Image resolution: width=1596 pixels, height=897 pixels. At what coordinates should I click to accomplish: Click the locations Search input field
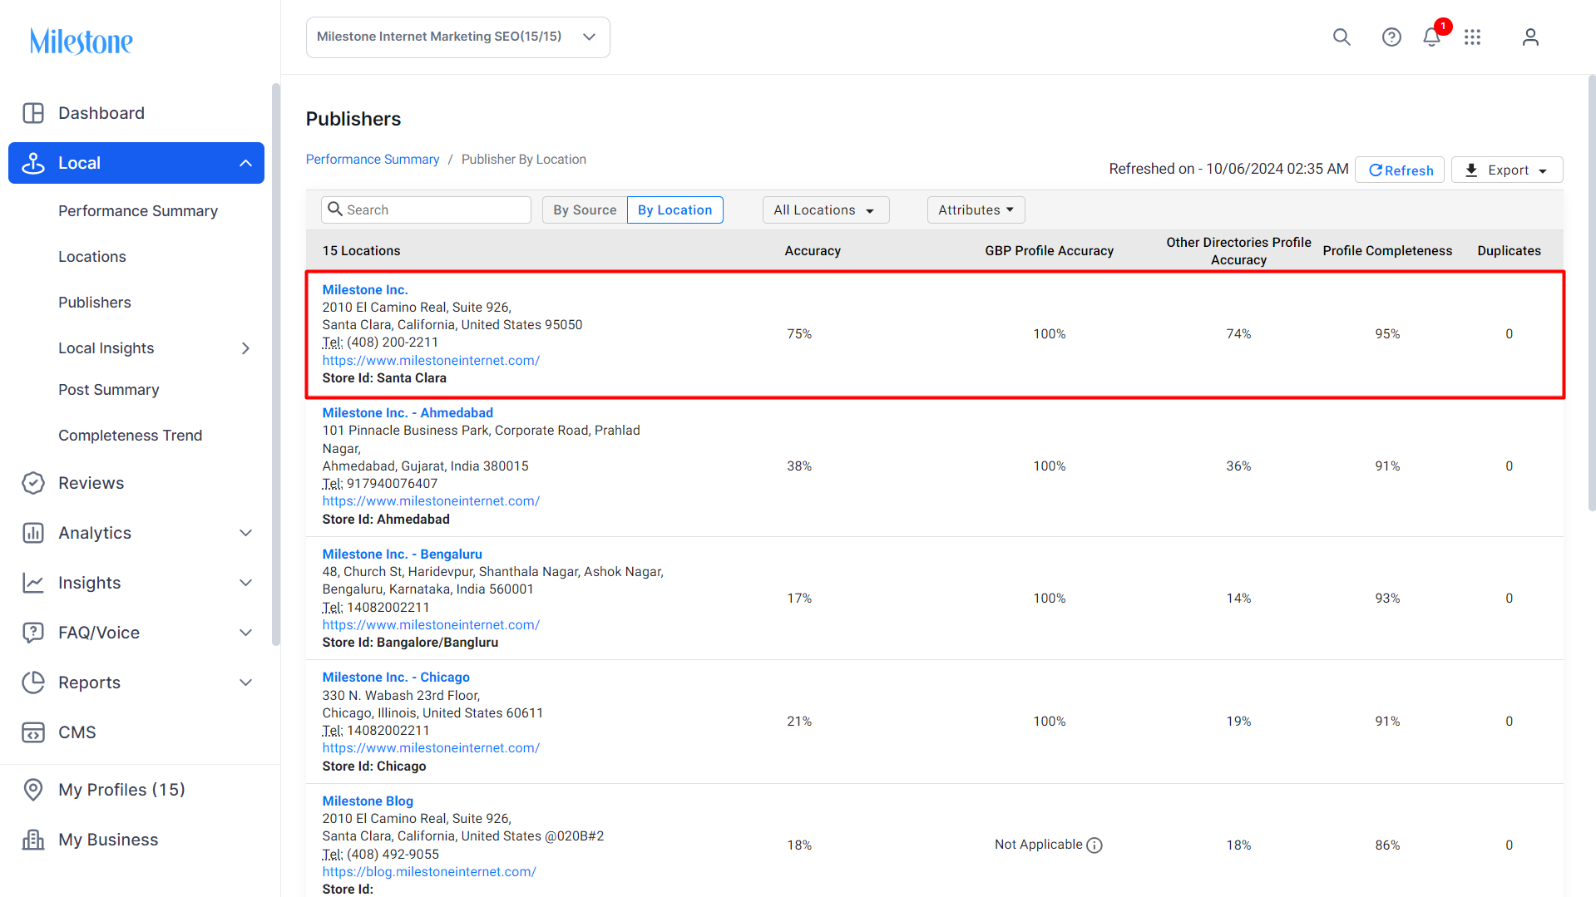point(426,210)
